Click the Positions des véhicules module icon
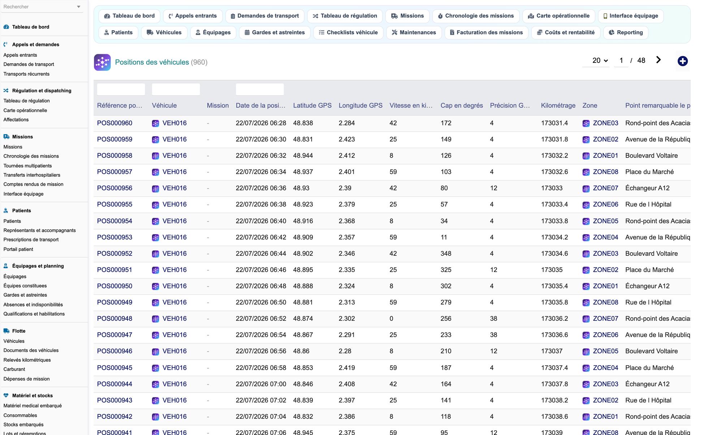 tap(102, 62)
